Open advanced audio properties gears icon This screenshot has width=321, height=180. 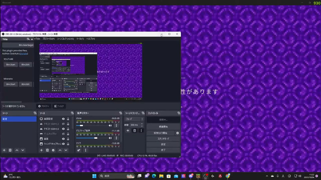(79, 150)
